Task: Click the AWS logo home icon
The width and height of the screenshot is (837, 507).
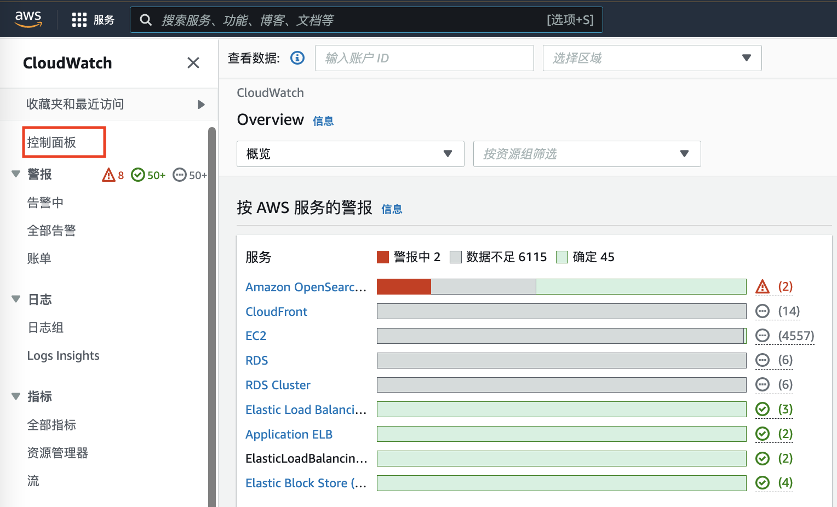Action: point(28,19)
